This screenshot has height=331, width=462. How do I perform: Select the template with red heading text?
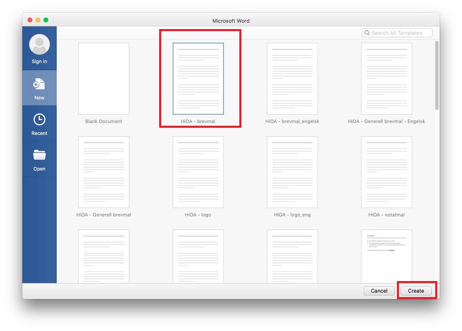386,256
